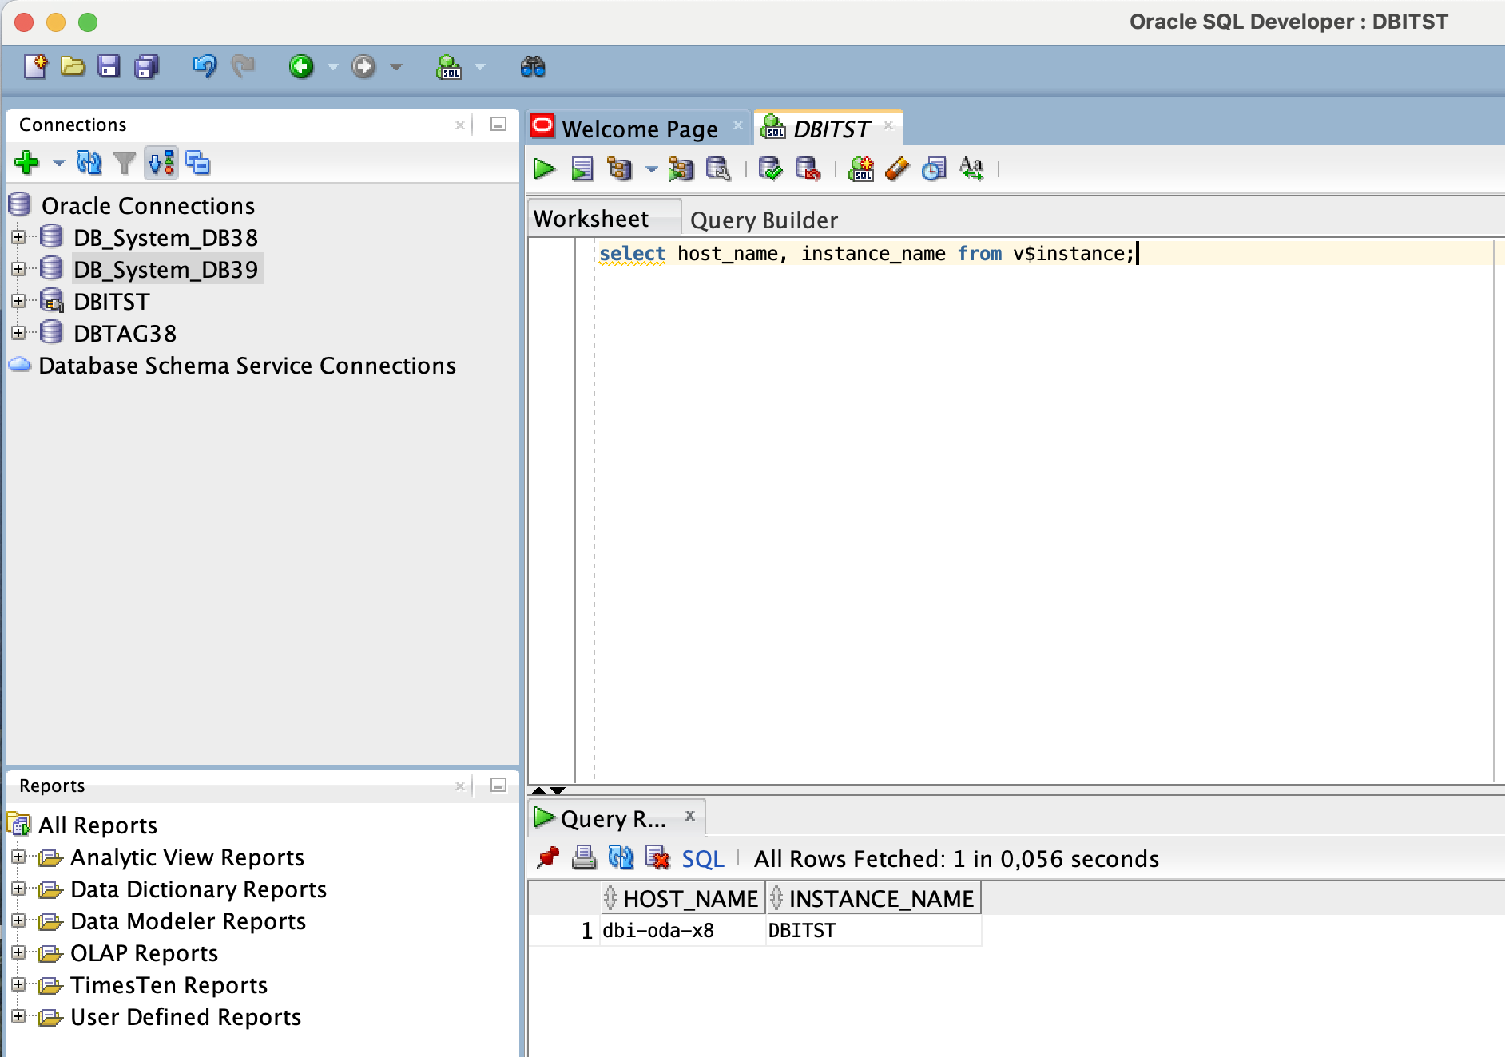Click the filter funnel icon in Connections
1505x1057 pixels.
pos(125,163)
